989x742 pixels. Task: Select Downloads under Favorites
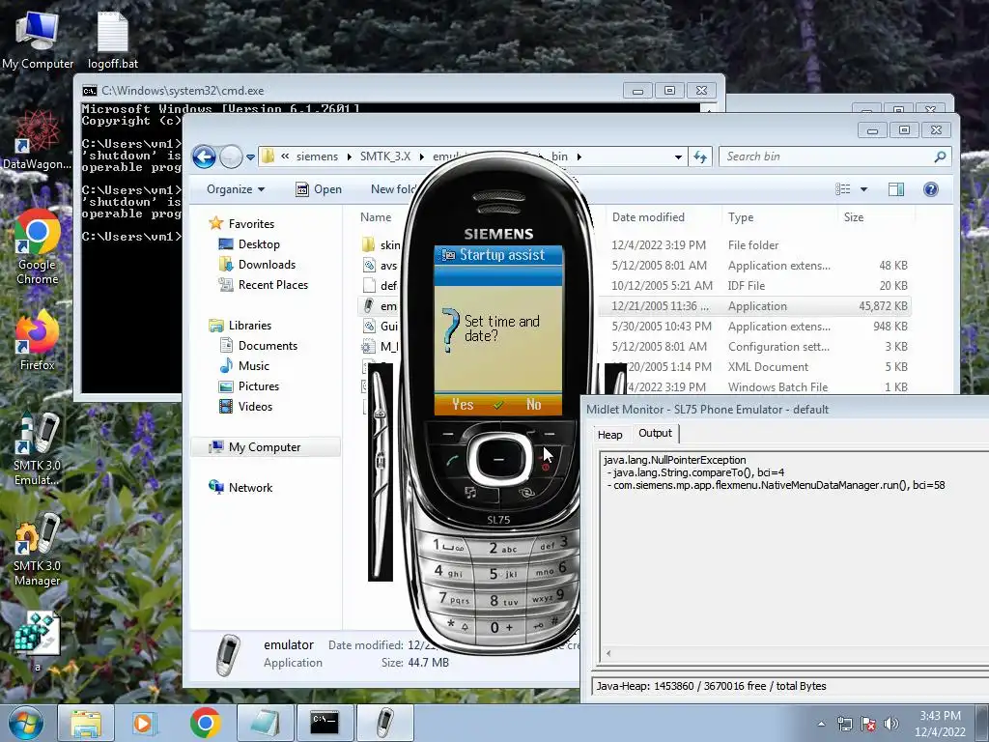point(257,265)
